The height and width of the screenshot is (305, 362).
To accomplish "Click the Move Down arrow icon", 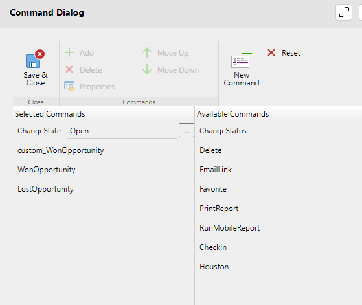I will (x=147, y=69).
